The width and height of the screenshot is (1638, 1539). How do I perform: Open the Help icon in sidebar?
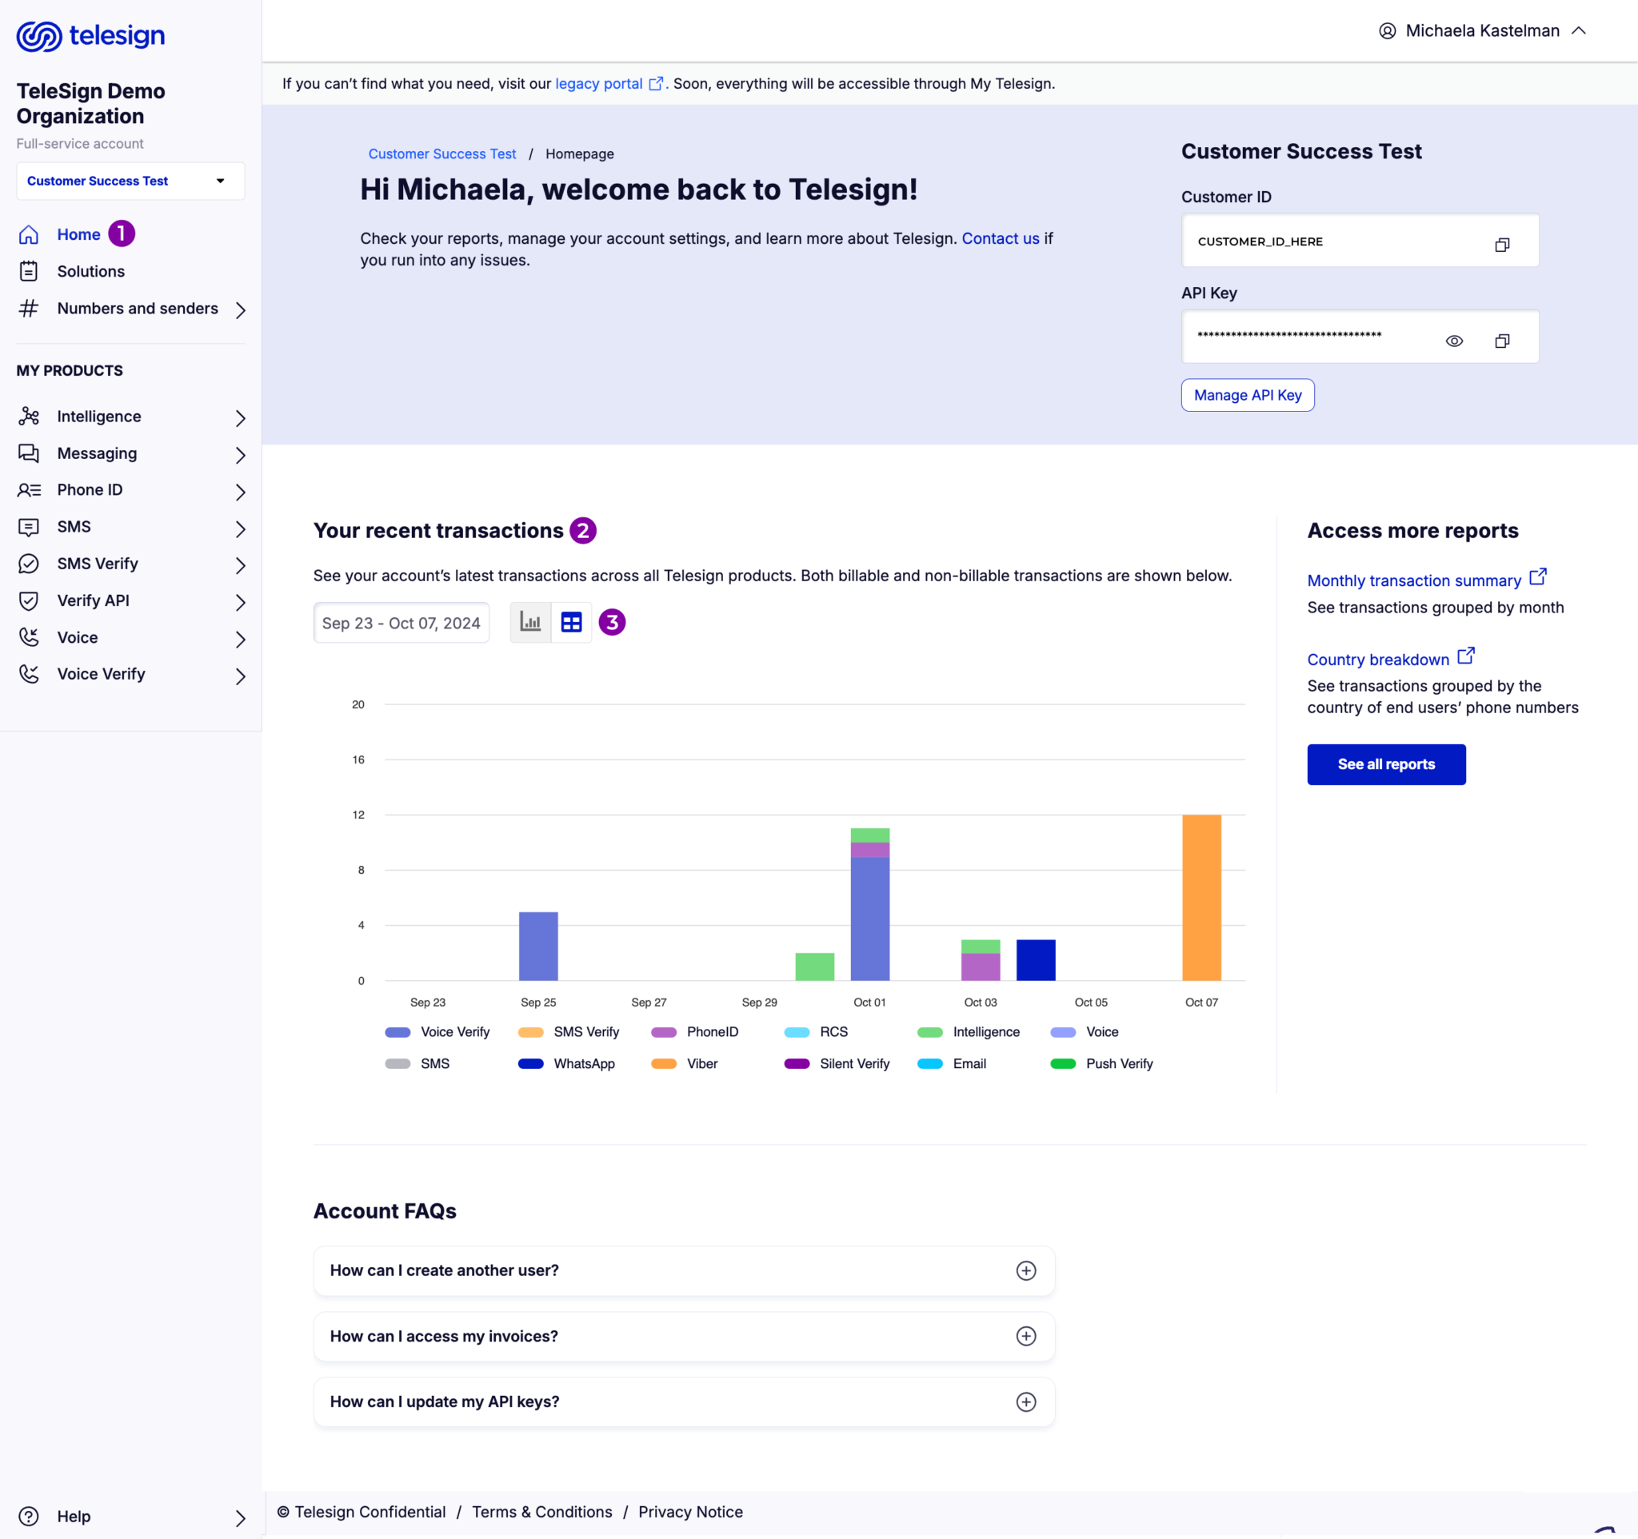pyautogui.click(x=29, y=1517)
